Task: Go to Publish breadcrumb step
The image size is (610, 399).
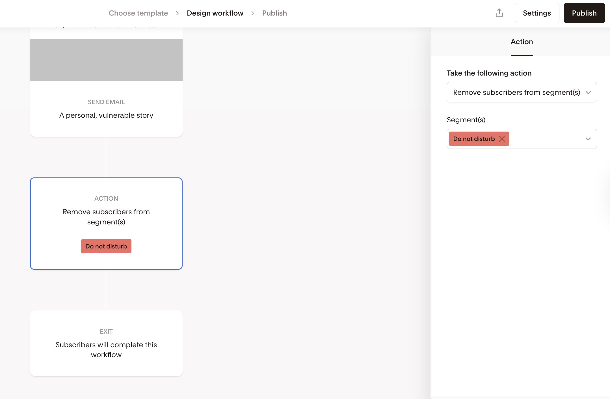Action: coord(274,13)
